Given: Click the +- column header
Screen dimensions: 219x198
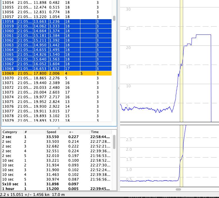Looking at the screenshot, I should pyautogui.click(x=71, y=132).
